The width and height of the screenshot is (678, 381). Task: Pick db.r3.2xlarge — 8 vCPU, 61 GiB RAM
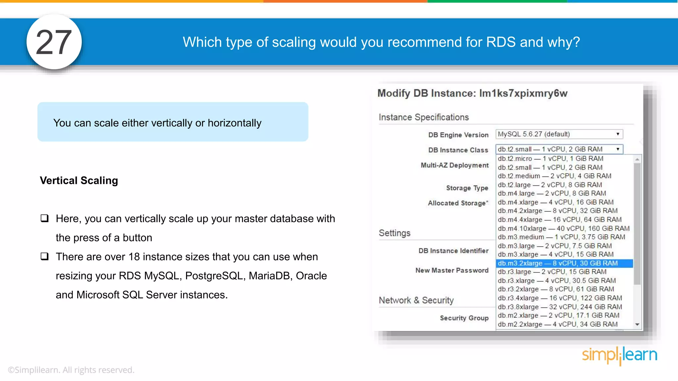564,289
